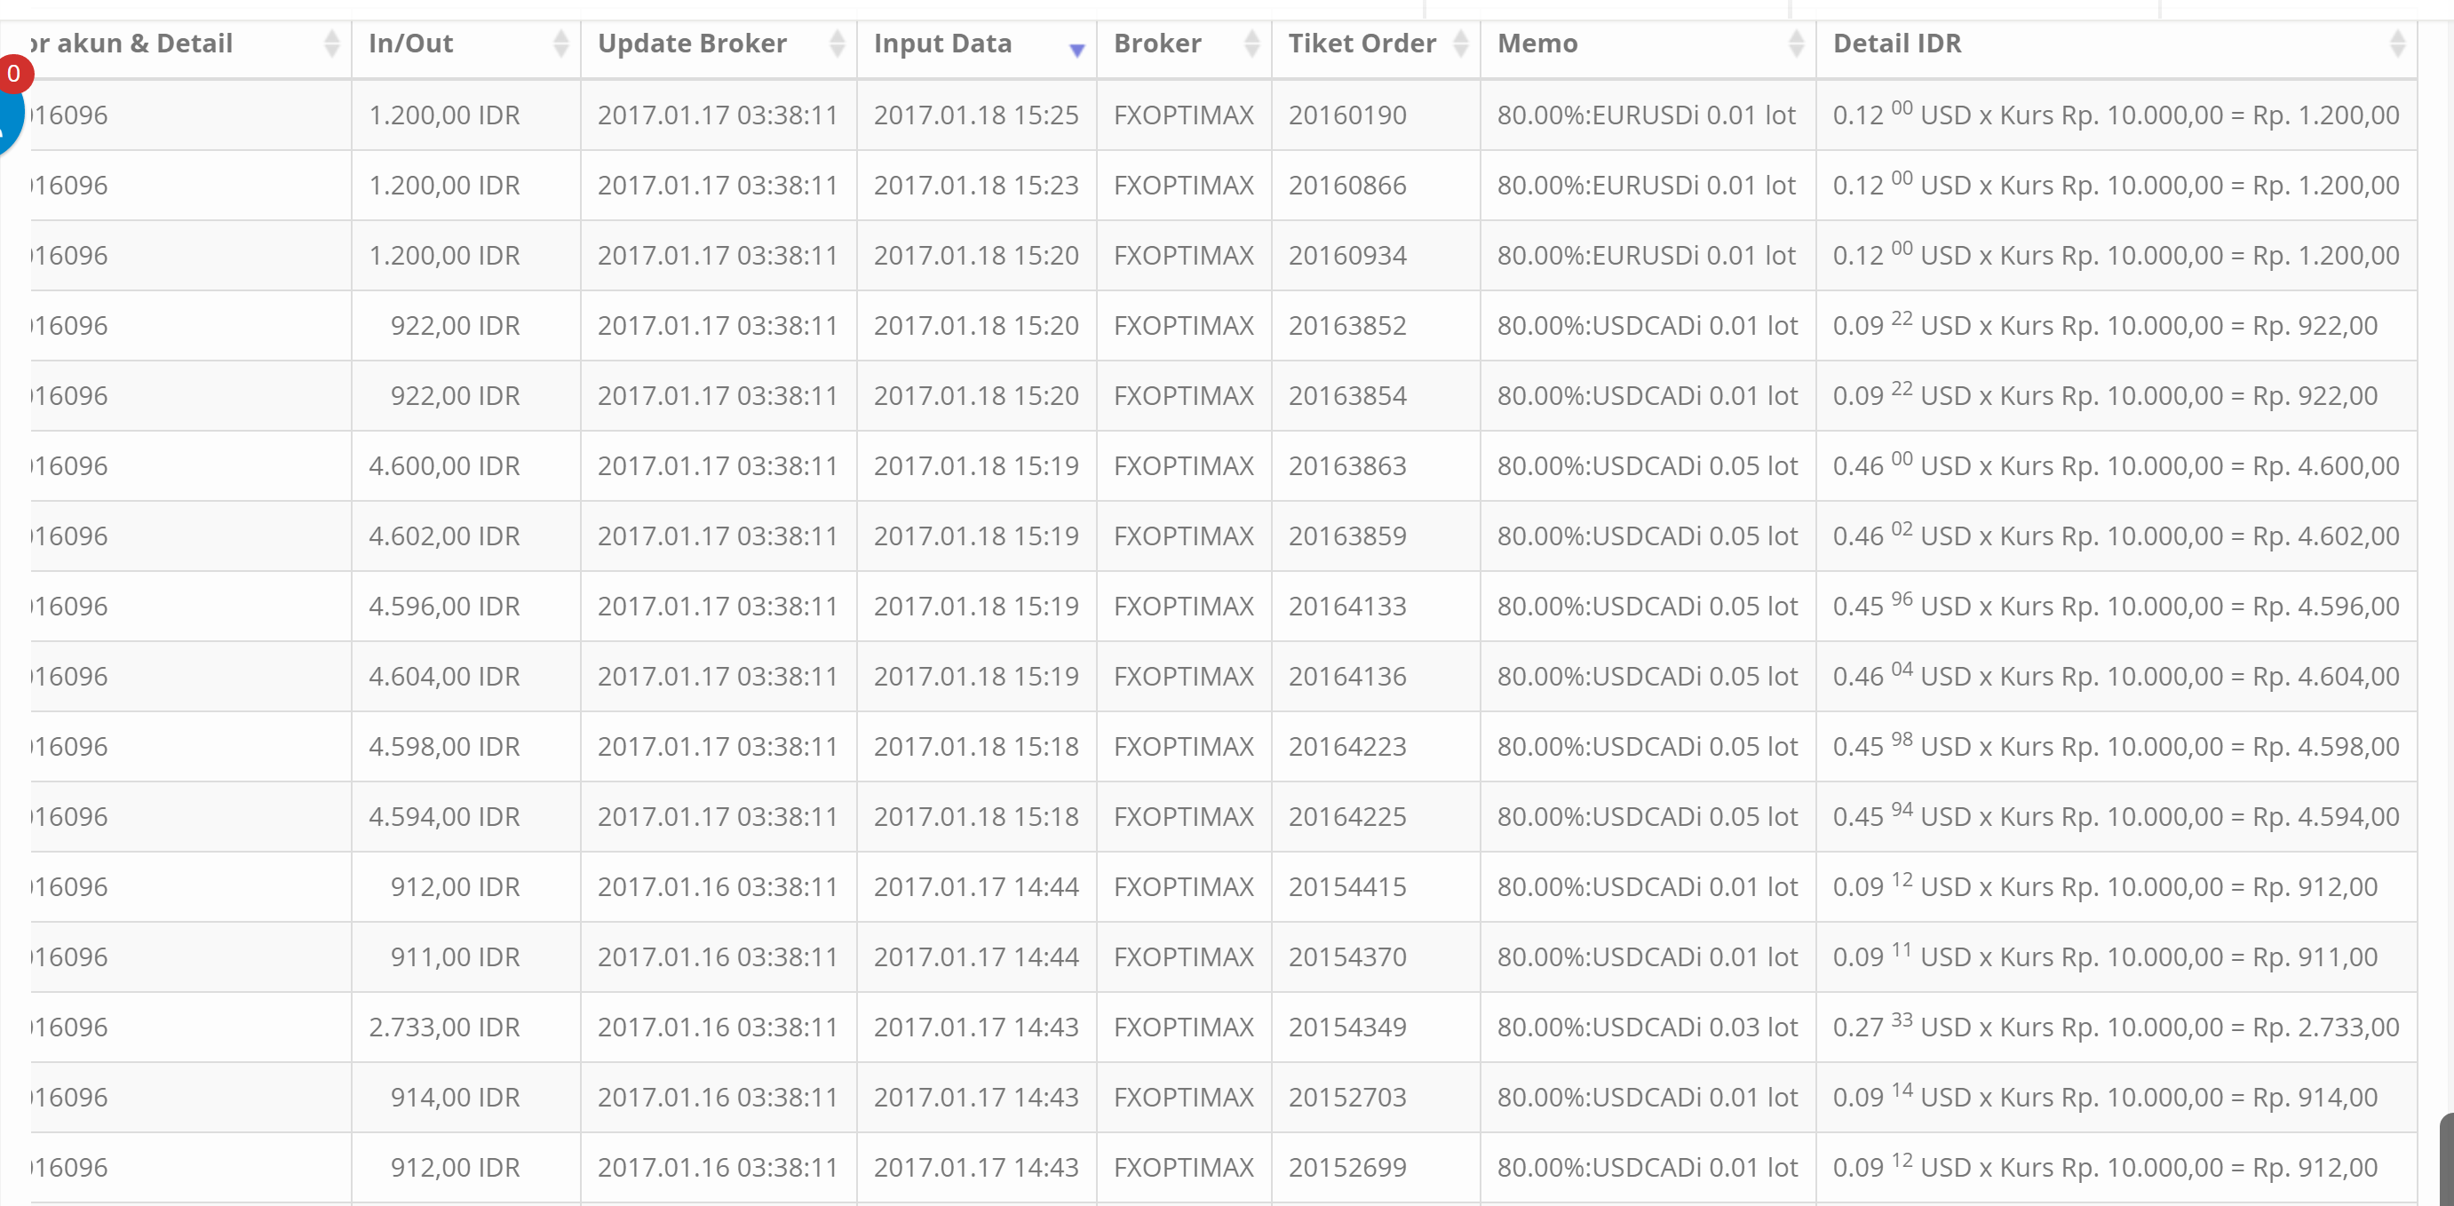
Task: Click the 4.596,00 IDR amount cell
Action: point(467,606)
